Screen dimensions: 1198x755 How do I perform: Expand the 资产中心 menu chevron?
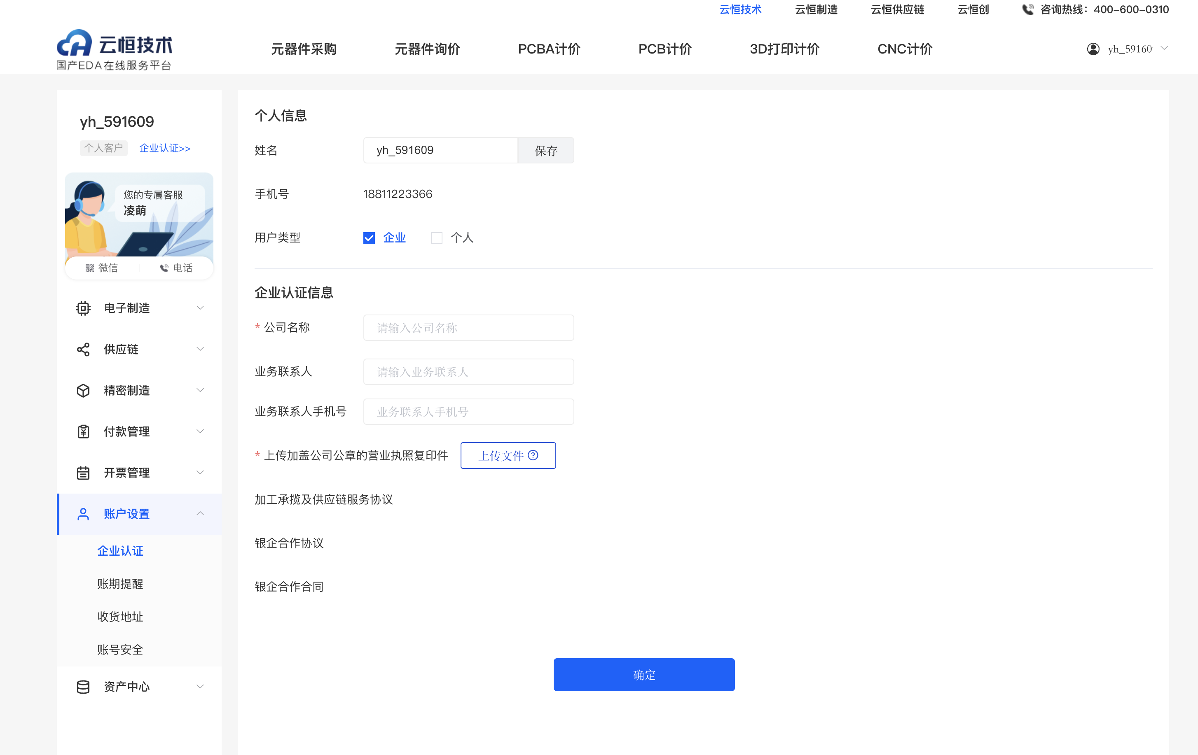point(200,686)
